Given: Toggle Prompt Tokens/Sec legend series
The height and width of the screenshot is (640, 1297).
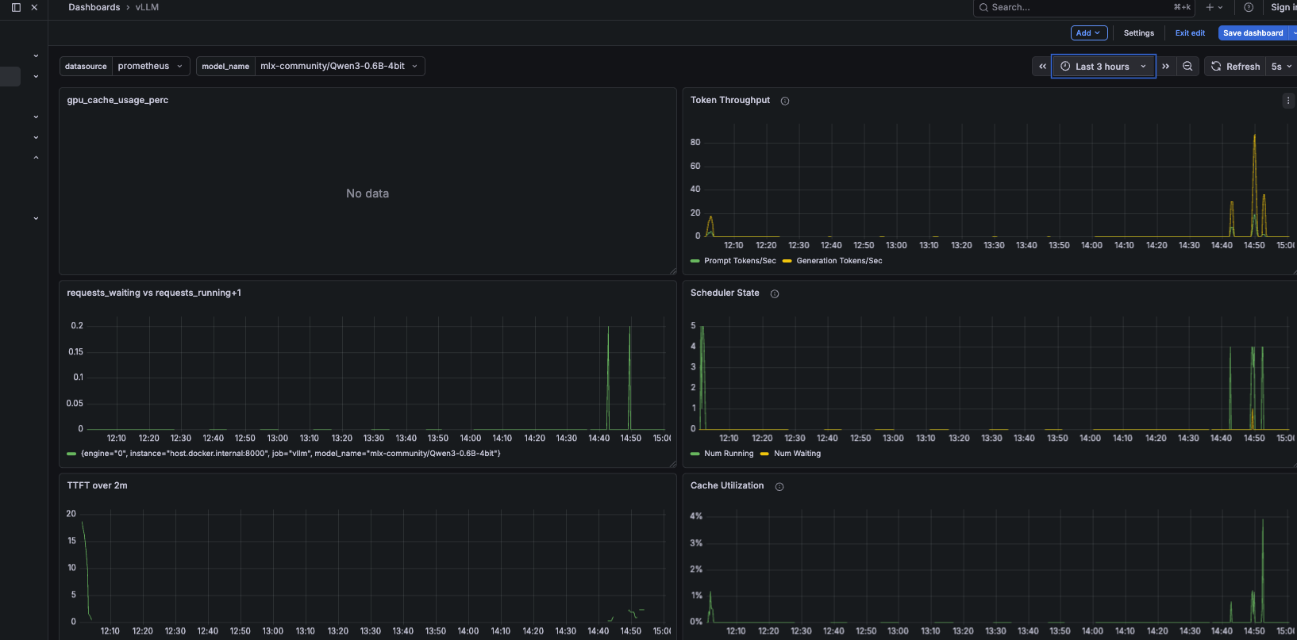Looking at the screenshot, I should pos(740,261).
